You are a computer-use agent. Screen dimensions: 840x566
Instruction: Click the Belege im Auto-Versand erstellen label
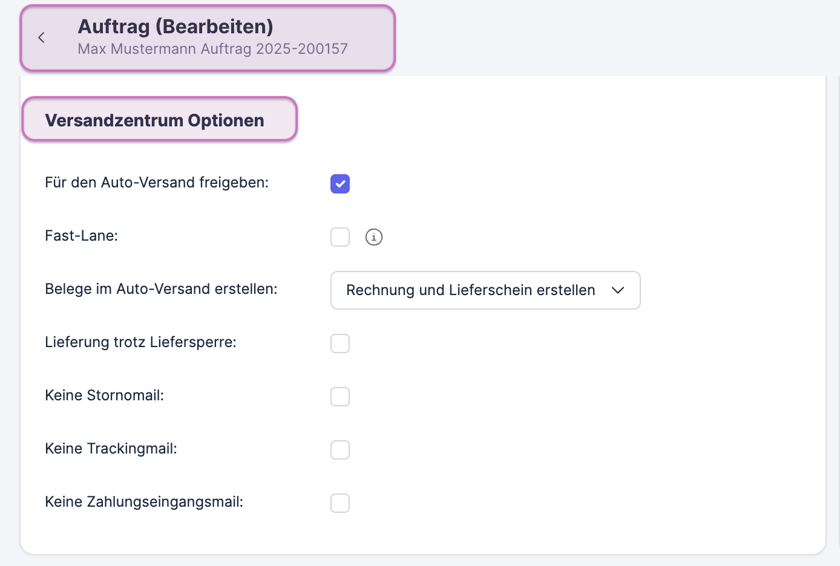click(x=161, y=289)
